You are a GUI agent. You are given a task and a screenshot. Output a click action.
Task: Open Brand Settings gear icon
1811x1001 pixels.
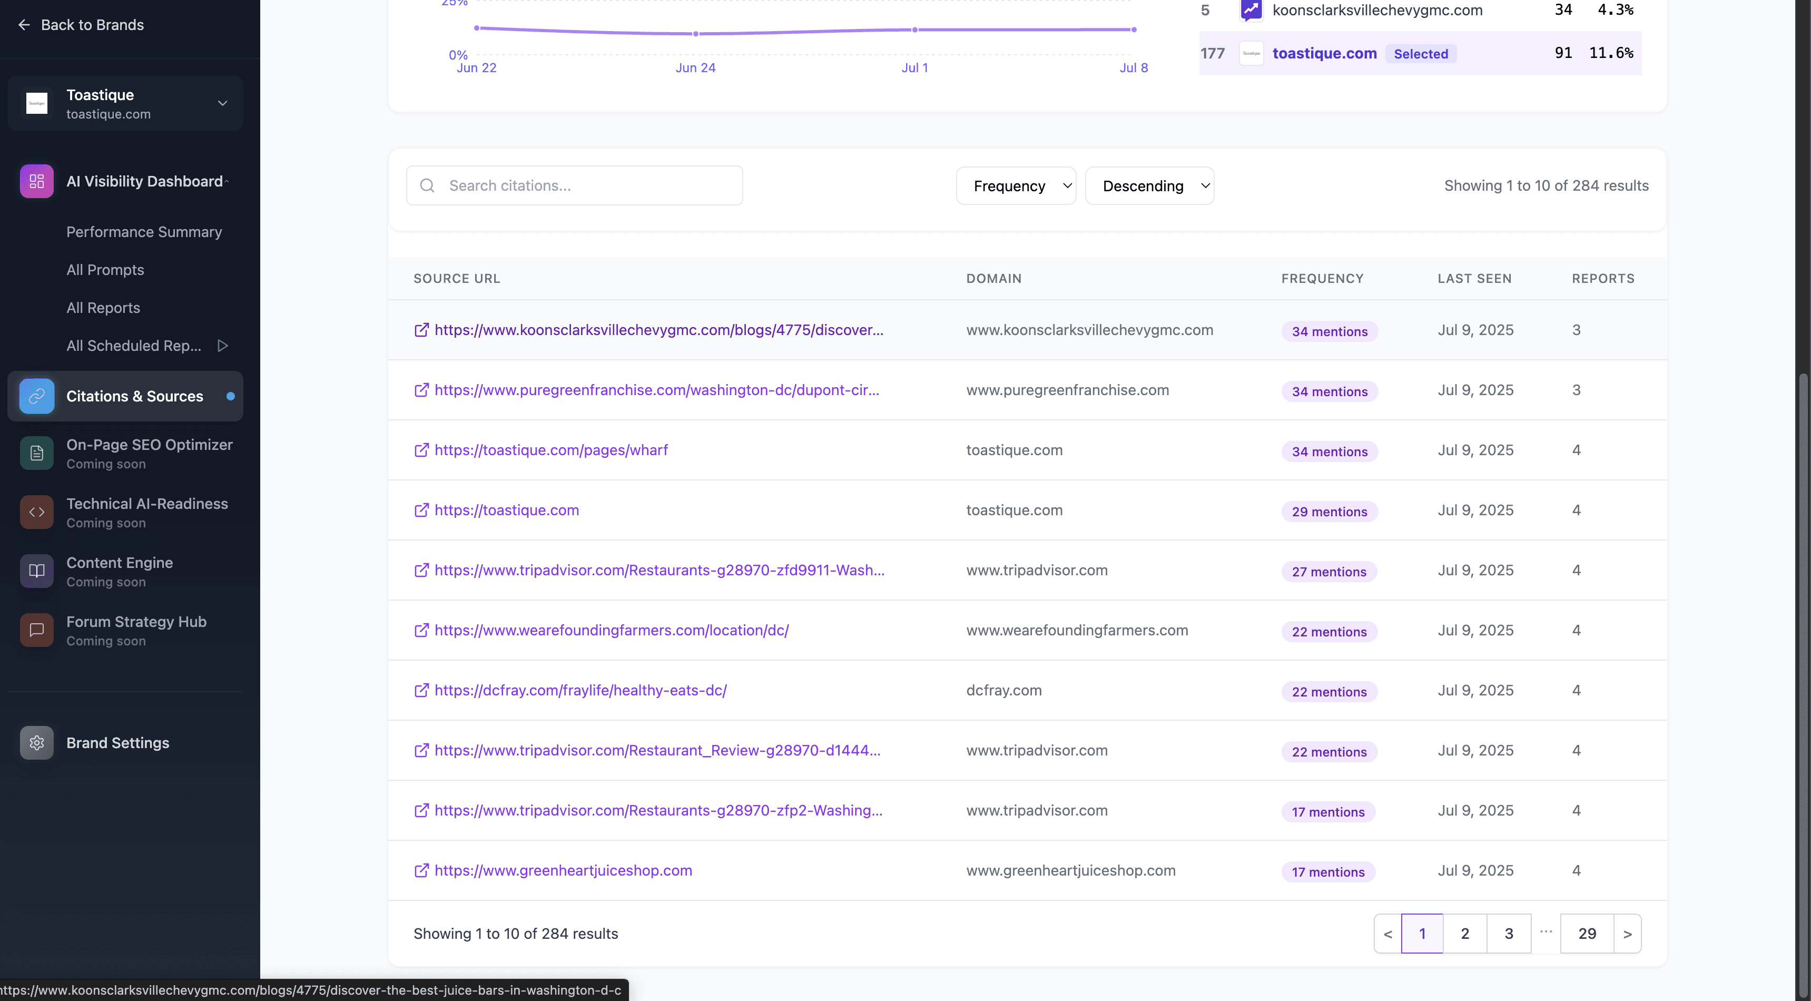point(36,743)
